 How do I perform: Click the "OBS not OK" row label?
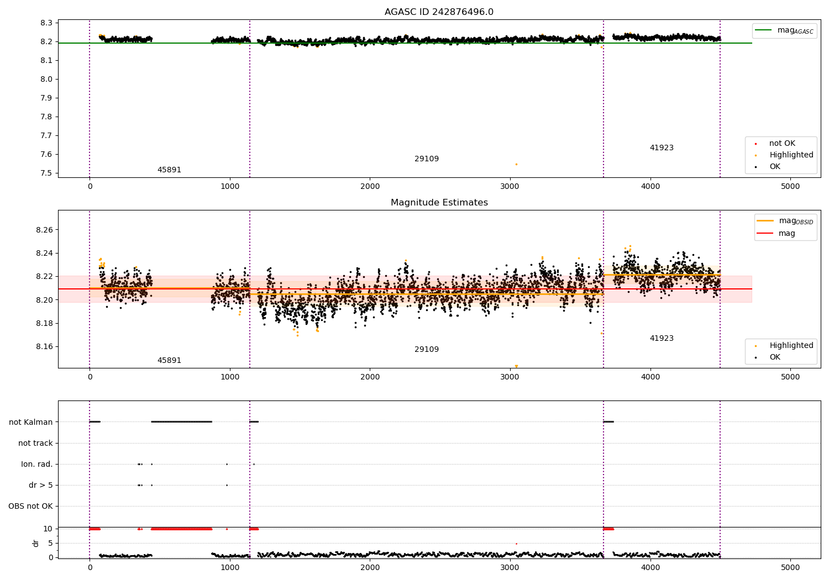[x=30, y=506]
